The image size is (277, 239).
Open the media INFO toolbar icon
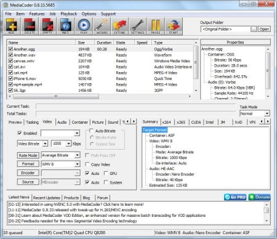tap(65, 26)
